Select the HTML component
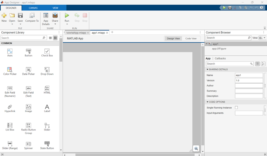The width and height of the screenshot is (267, 156). tap(47, 90)
